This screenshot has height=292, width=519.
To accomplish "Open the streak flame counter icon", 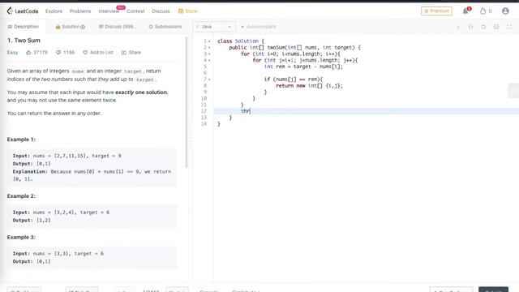I will (x=483, y=11).
